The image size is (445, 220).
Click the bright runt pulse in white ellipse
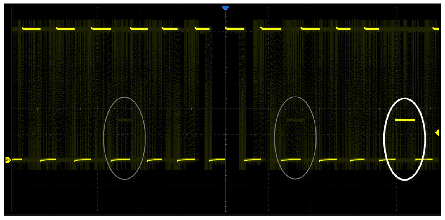tap(405, 120)
